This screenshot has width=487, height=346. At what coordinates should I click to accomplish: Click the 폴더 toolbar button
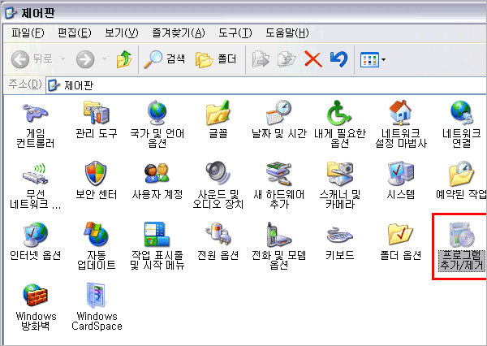click(x=216, y=59)
